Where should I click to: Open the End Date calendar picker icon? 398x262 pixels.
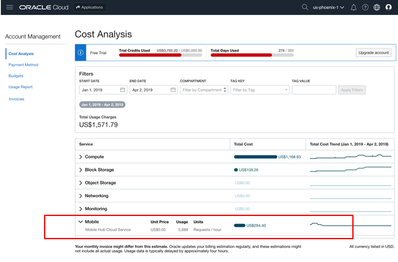click(173, 90)
